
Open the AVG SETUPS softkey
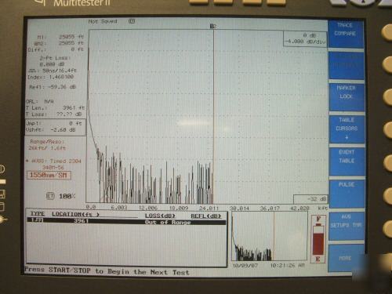(x=347, y=226)
